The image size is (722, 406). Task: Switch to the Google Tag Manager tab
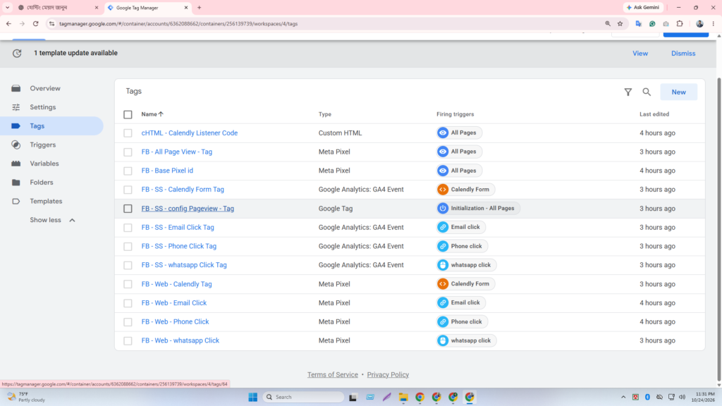tap(147, 7)
